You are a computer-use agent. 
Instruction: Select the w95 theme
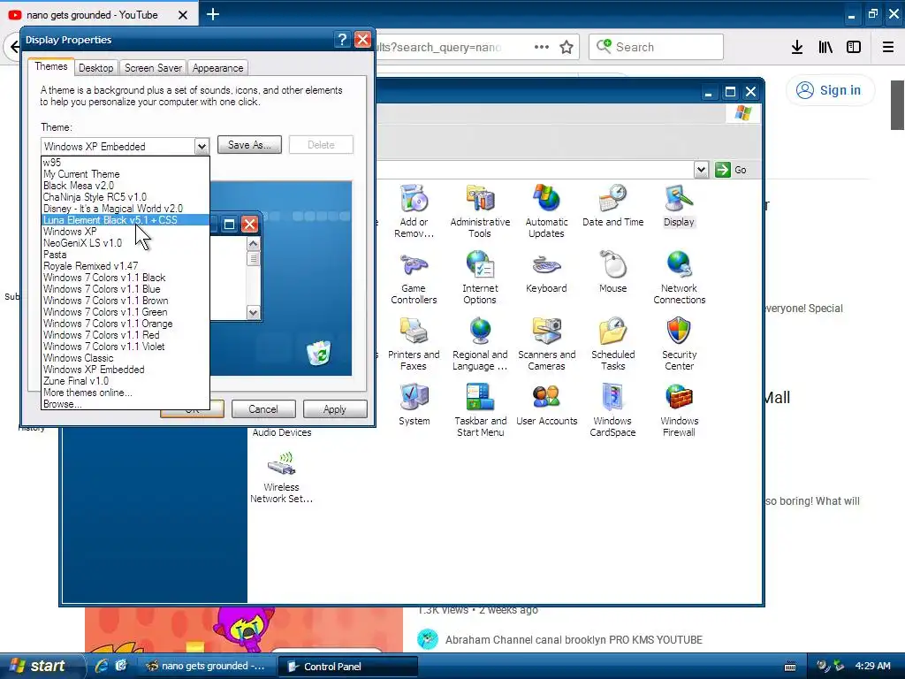click(125, 163)
